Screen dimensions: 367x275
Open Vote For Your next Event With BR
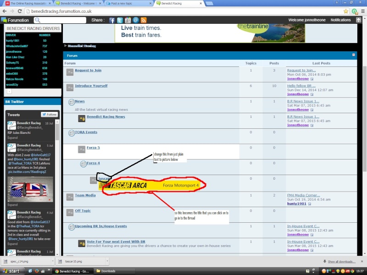116,242
